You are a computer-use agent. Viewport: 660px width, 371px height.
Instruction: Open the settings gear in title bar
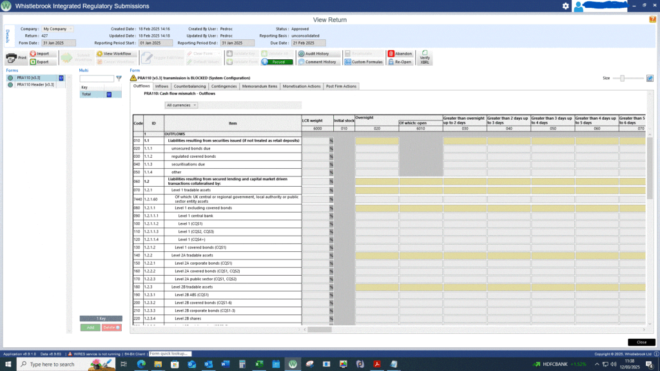coord(565,6)
